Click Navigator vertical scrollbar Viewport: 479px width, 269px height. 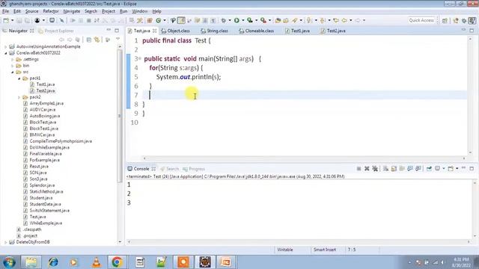pyautogui.click(x=120, y=116)
